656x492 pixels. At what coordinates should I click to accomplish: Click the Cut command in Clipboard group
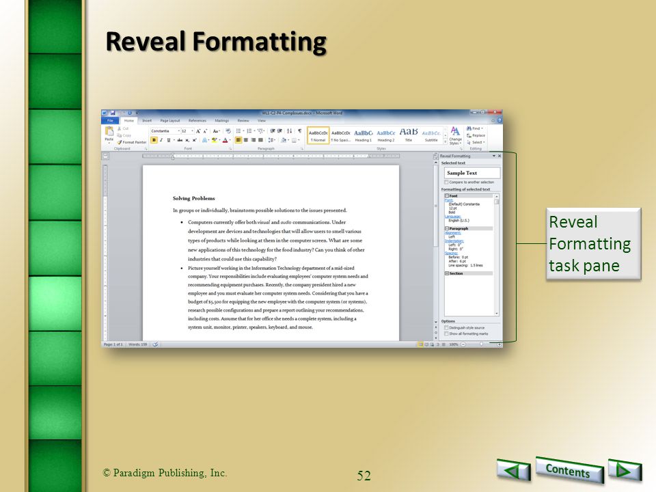[124, 128]
